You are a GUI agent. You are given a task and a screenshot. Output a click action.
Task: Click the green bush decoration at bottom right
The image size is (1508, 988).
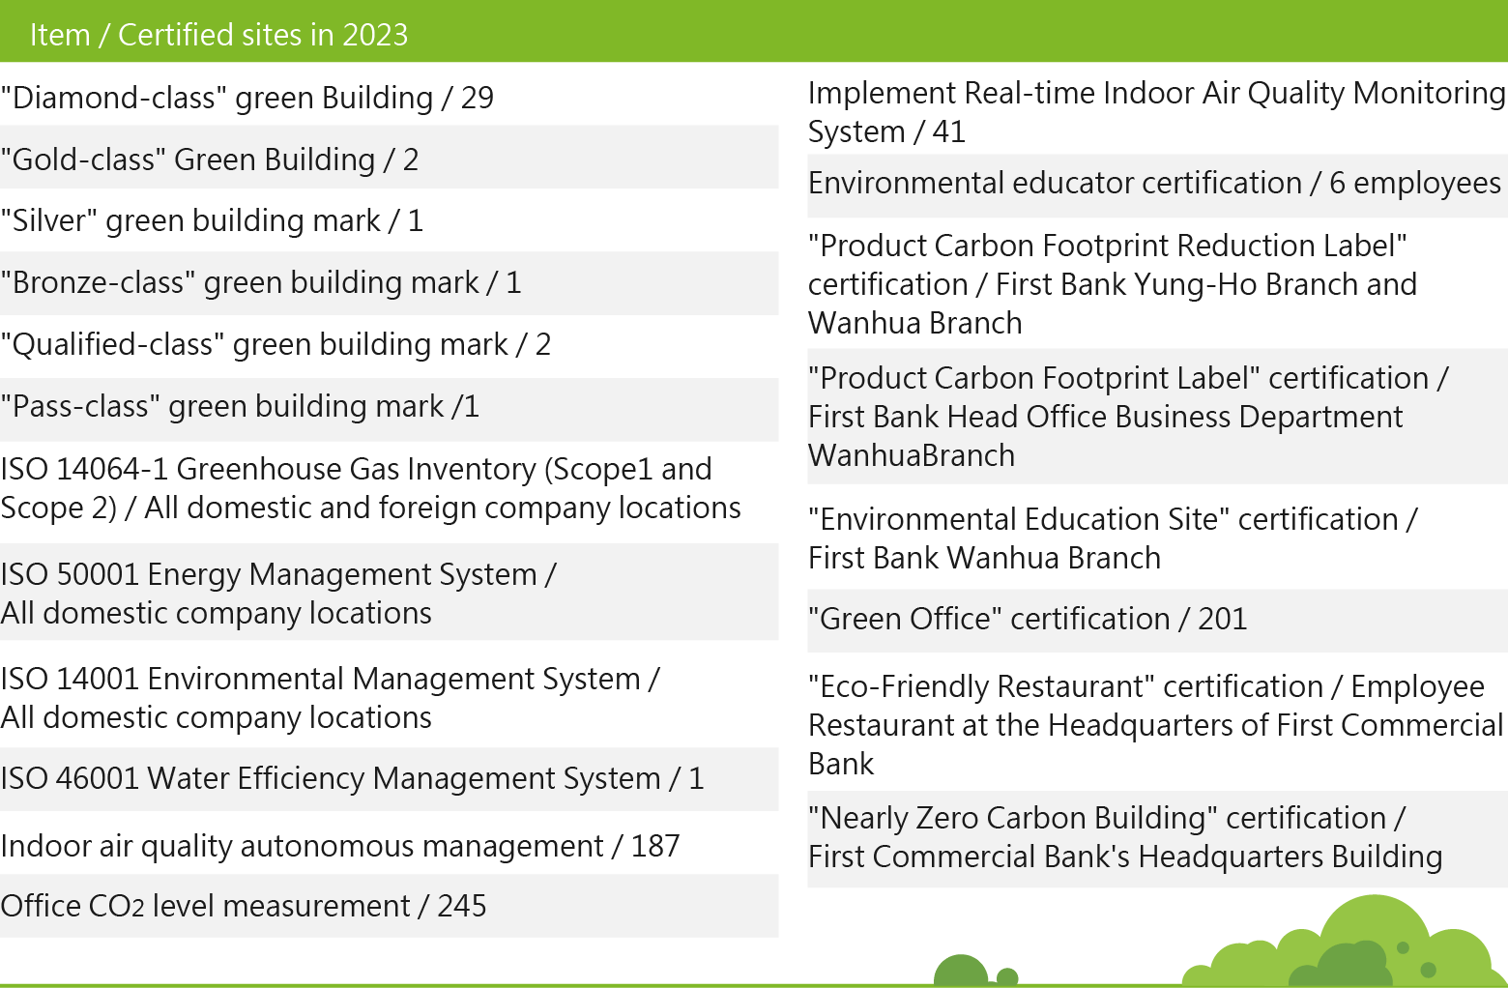(x=1353, y=947)
